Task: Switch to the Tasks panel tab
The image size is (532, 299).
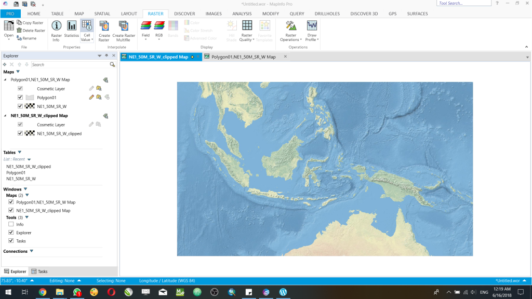Action: tap(41, 271)
